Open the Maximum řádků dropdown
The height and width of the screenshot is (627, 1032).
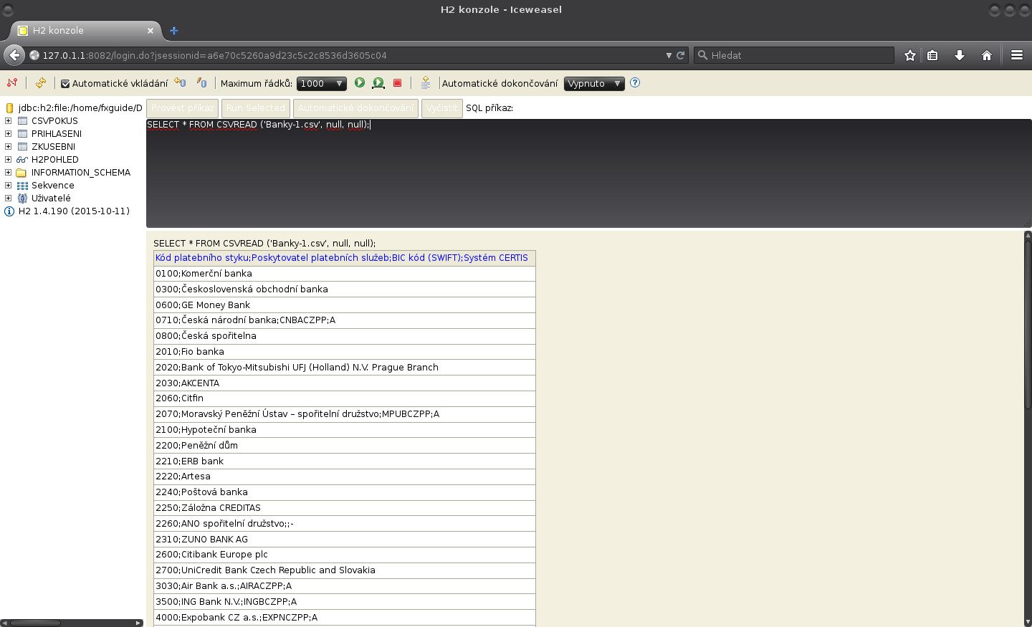pos(321,83)
